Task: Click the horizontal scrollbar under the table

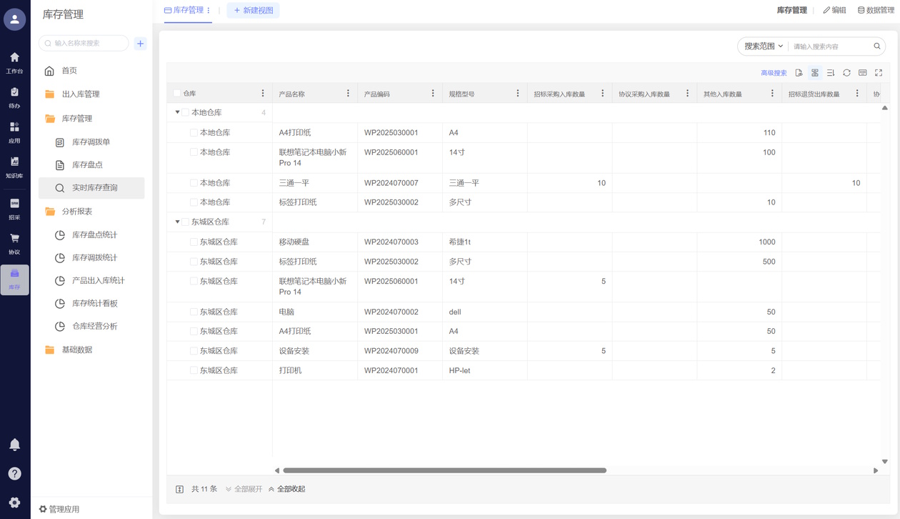Action: tap(444, 470)
